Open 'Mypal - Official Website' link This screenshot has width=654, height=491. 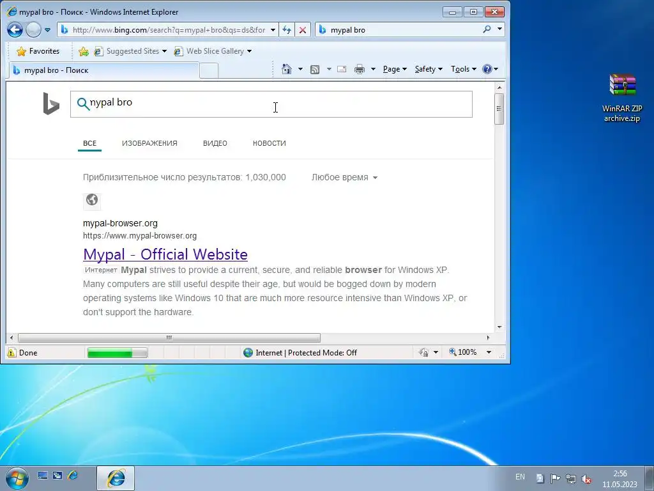click(165, 254)
